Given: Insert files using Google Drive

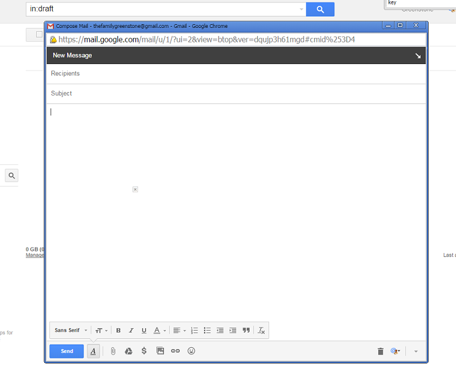Looking at the screenshot, I should coord(128,351).
